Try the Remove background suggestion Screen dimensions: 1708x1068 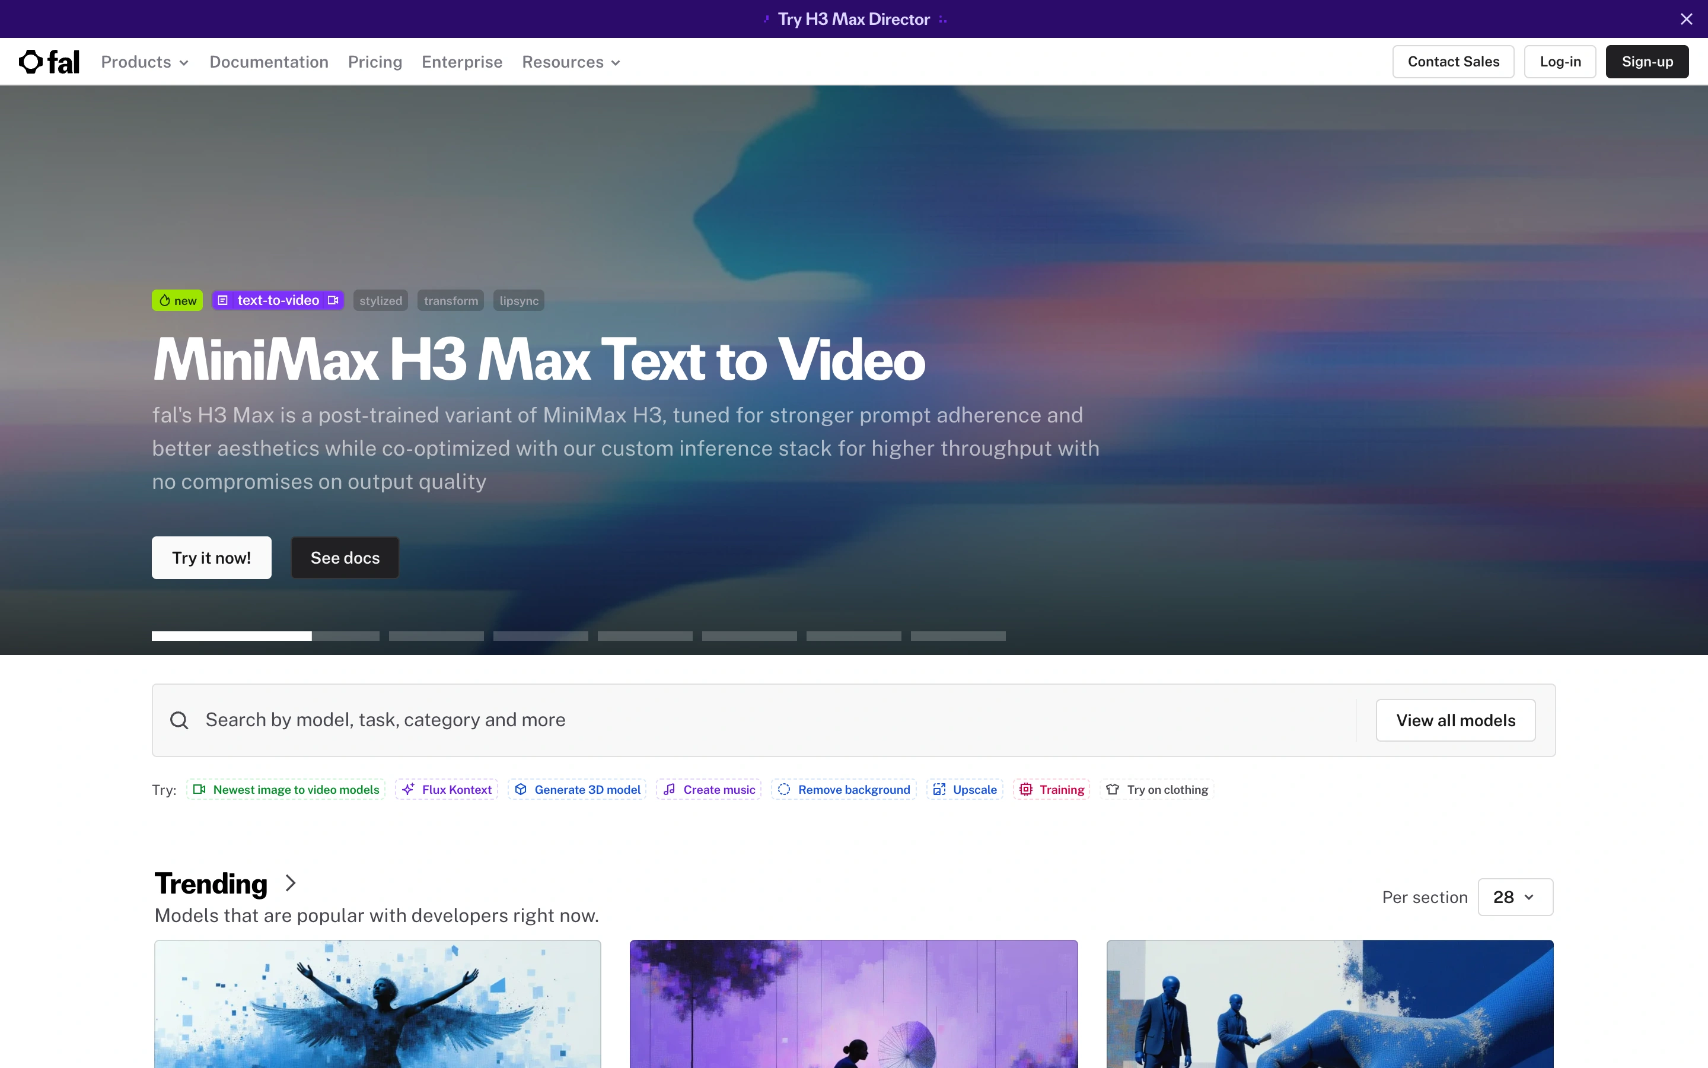(844, 789)
